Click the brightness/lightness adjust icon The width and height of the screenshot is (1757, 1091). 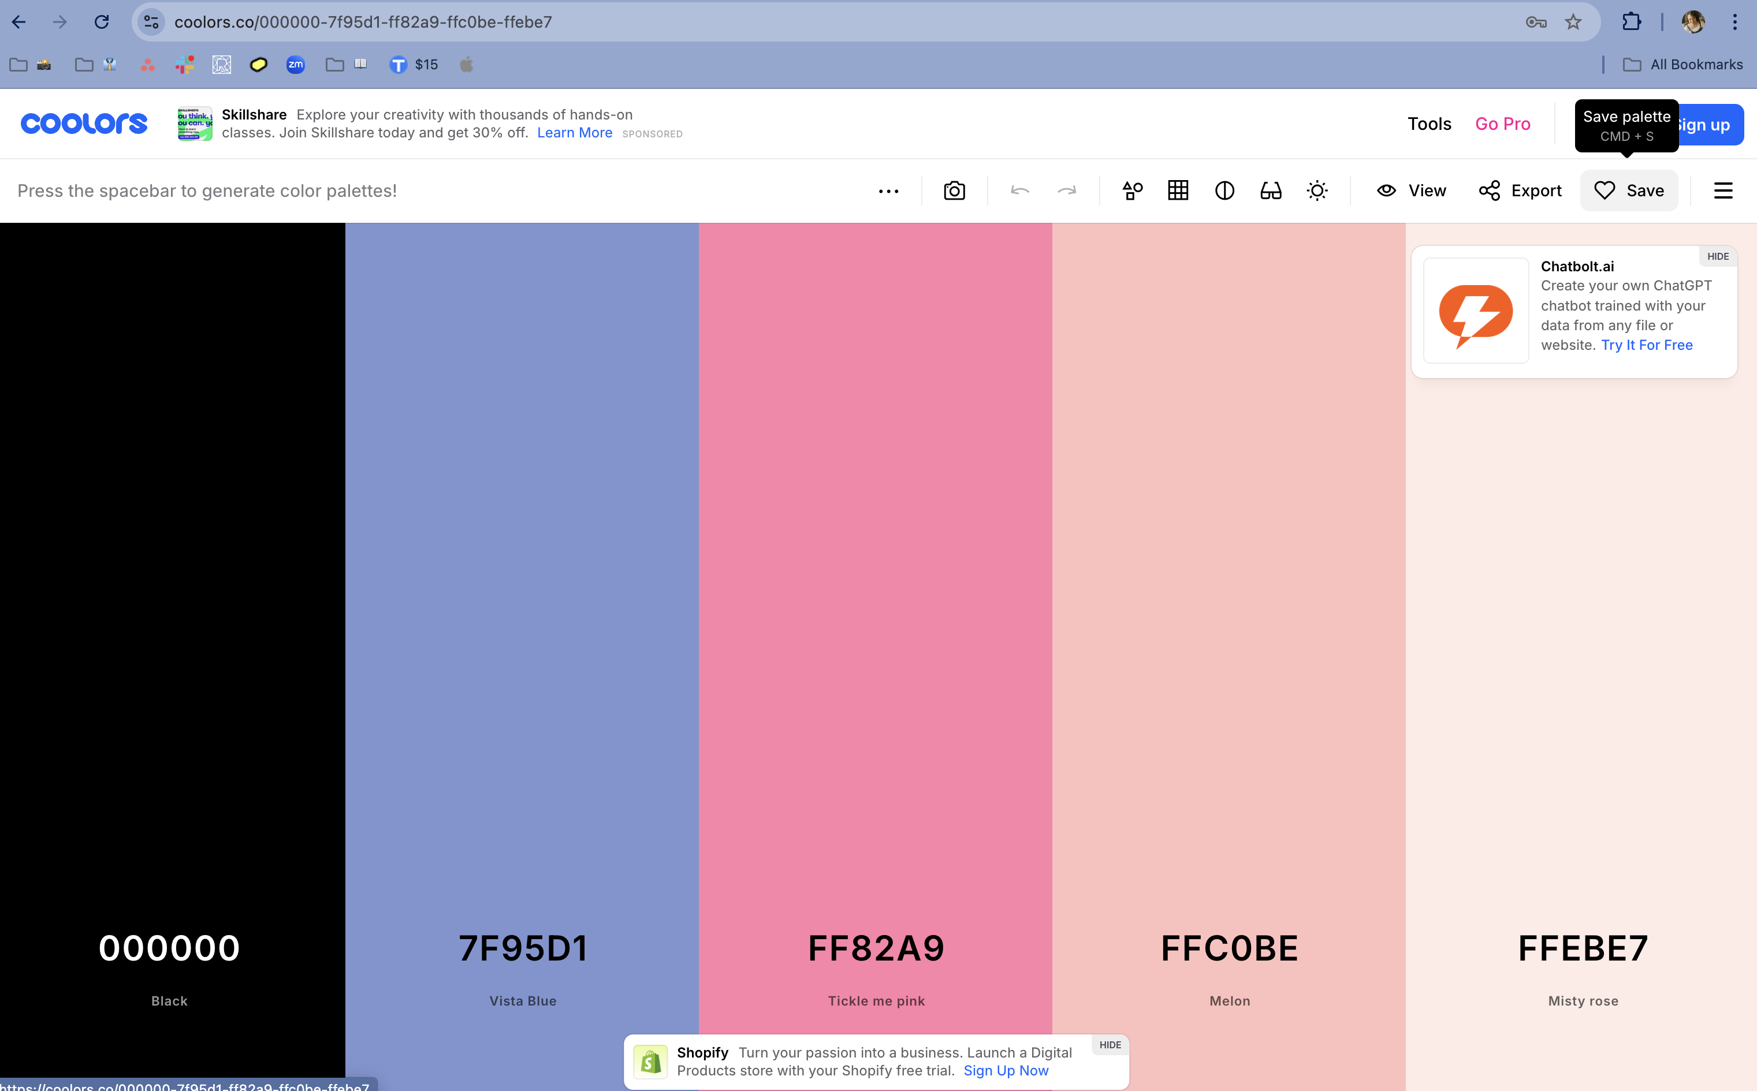coord(1317,191)
